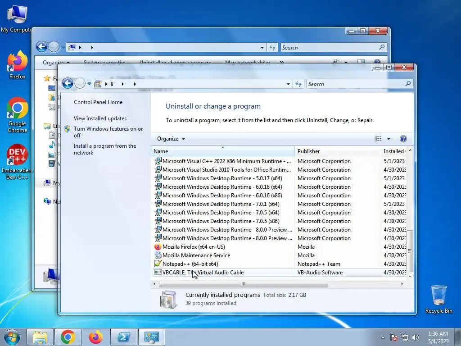
Task: Click the horizontal scrollbar thumb
Action: coord(243,284)
